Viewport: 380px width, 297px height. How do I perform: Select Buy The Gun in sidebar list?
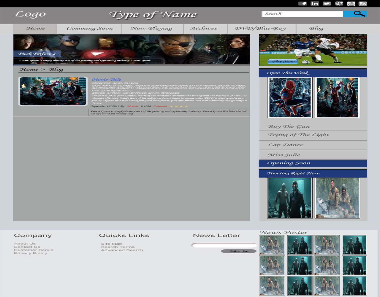click(x=288, y=127)
